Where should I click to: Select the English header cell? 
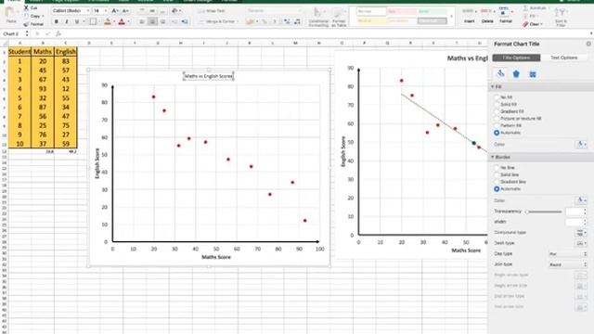[66, 52]
